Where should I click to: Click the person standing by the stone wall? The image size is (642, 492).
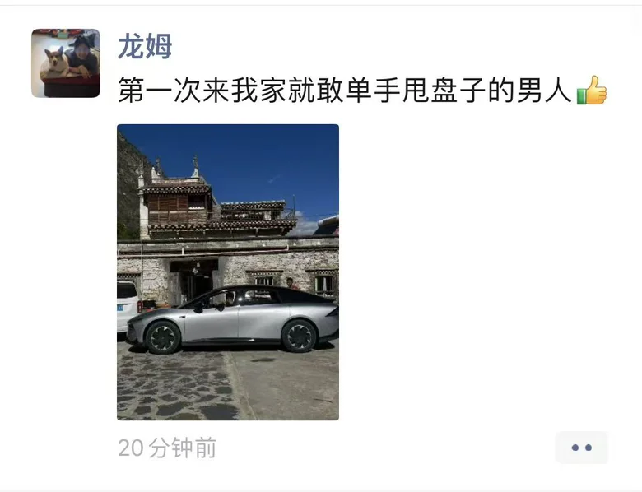291,283
